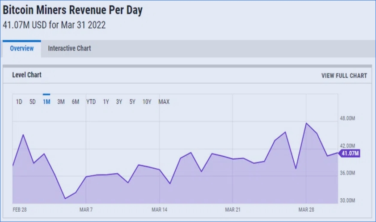Open the Interactive Chart tab
Screen dimensions: 376x222
tap(69, 48)
